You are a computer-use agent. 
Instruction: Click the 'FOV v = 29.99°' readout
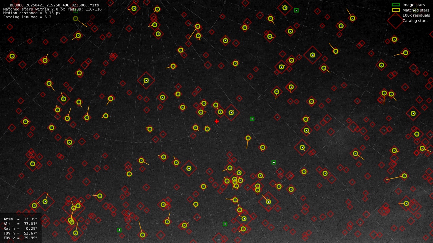tap(20, 238)
